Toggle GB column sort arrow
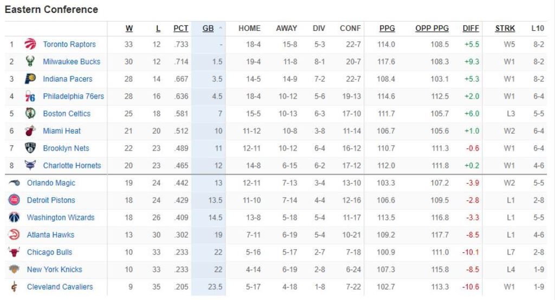 [221, 28]
